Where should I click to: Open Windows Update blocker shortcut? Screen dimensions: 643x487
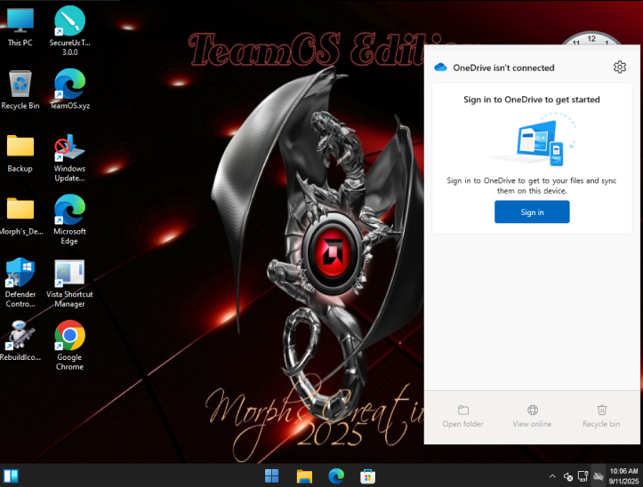coord(69,158)
